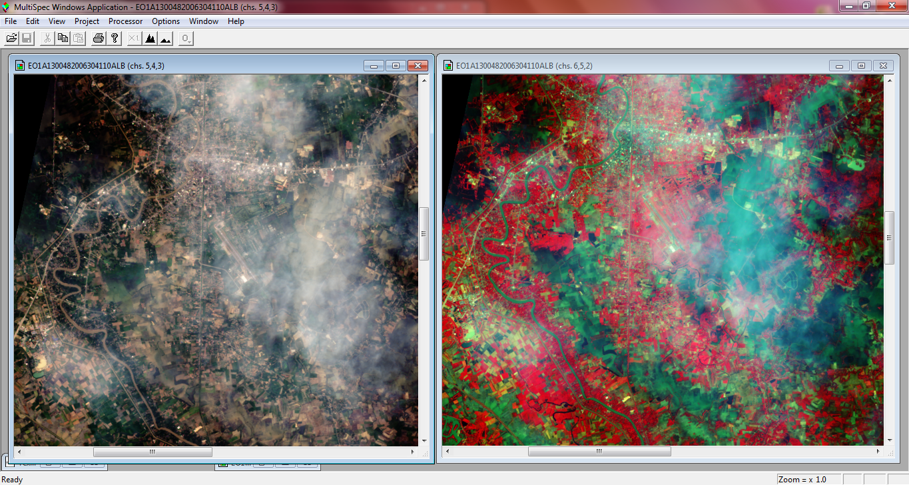Open the Options menu

point(165,21)
